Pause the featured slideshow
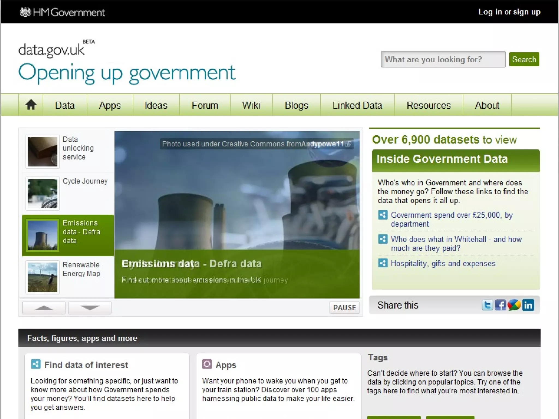 tap(344, 308)
